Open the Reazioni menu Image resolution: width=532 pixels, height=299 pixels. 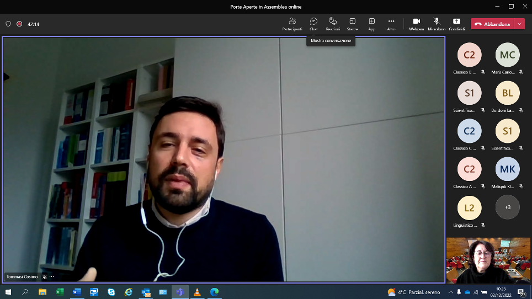pos(333,24)
